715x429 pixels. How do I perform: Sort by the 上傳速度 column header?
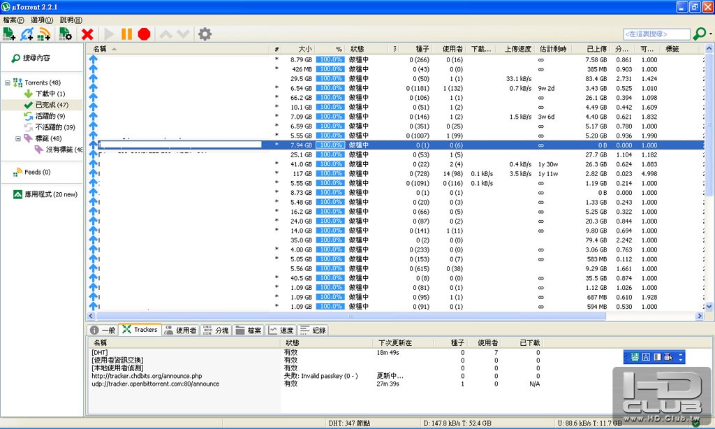pos(517,49)
